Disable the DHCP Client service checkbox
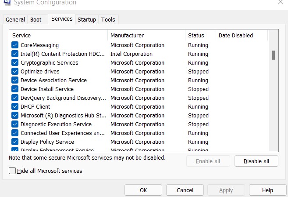 click(15, 107)
